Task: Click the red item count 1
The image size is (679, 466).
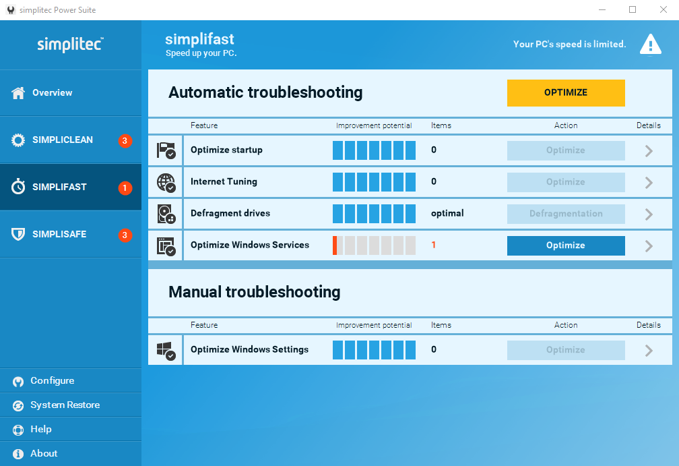Action: click(434, 245)
